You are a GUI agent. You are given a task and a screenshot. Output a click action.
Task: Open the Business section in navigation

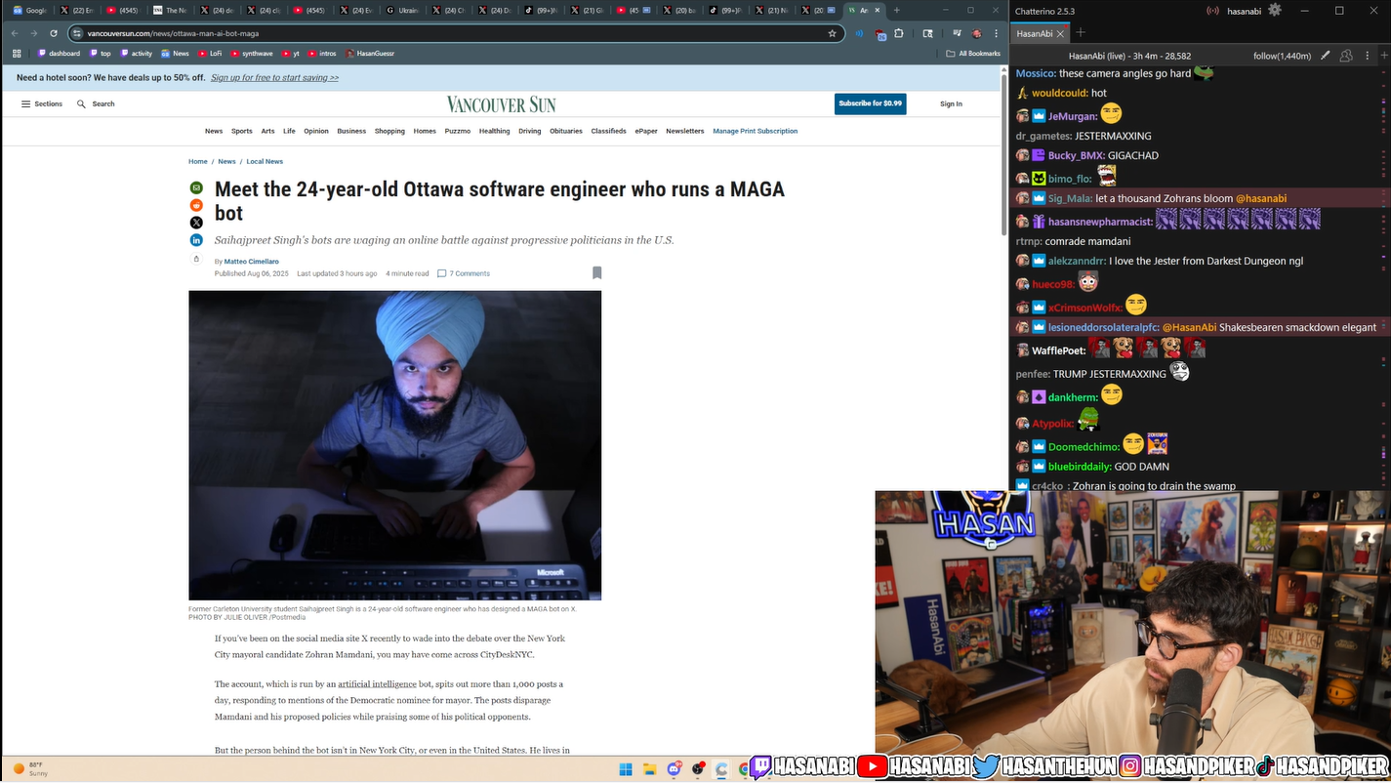351,131
